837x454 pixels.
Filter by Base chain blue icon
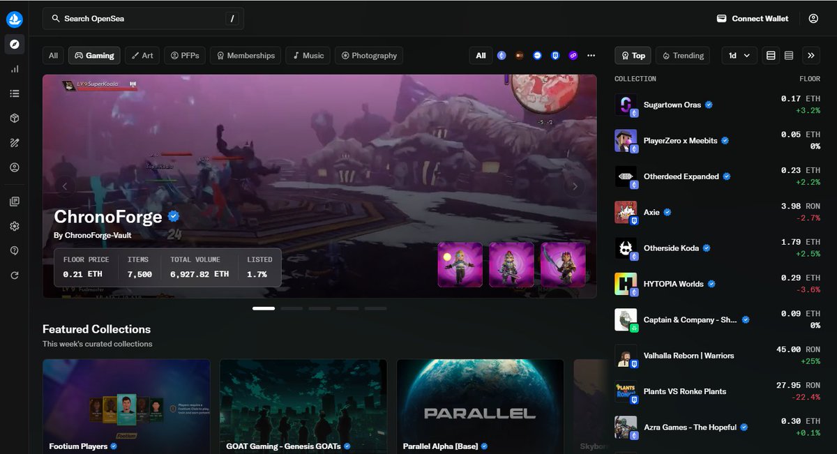coord(537,56)
